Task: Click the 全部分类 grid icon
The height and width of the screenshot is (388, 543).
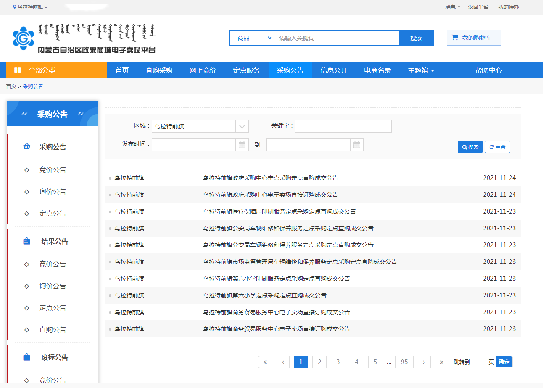Action: (18, 70)
